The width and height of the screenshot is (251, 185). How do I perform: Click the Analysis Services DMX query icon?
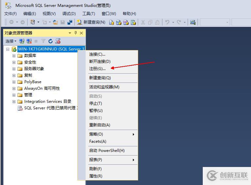(x=126, y=22)
